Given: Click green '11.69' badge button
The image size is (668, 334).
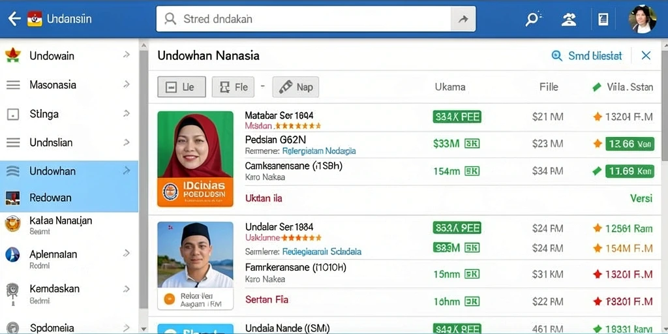Looking at the screenshot, I should click(x=630, y=172).
